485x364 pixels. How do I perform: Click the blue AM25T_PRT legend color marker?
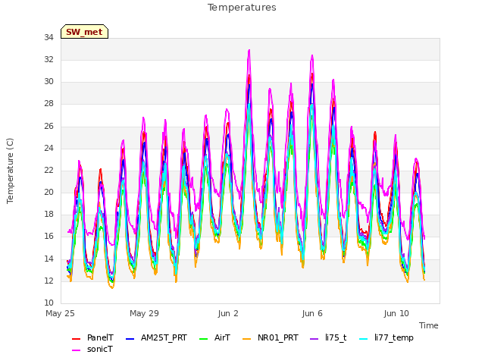(130, 339)
